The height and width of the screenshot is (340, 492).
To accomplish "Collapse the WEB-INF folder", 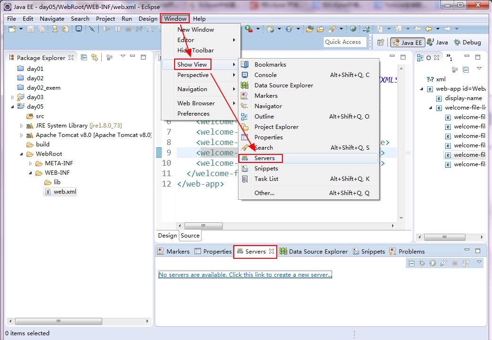I will click(x=30, y=173).
